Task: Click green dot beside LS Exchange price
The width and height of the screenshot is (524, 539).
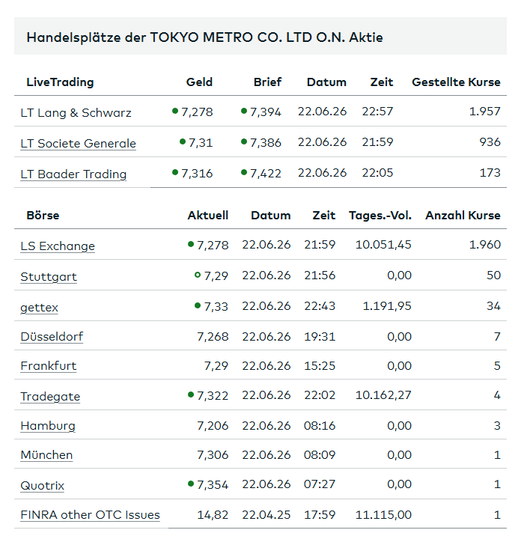Action: coord(191,244)
